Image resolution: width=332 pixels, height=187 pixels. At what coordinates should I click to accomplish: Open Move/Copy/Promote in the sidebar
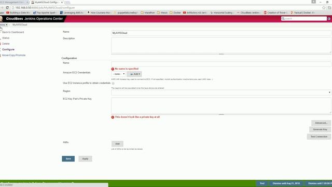[14, 55]
